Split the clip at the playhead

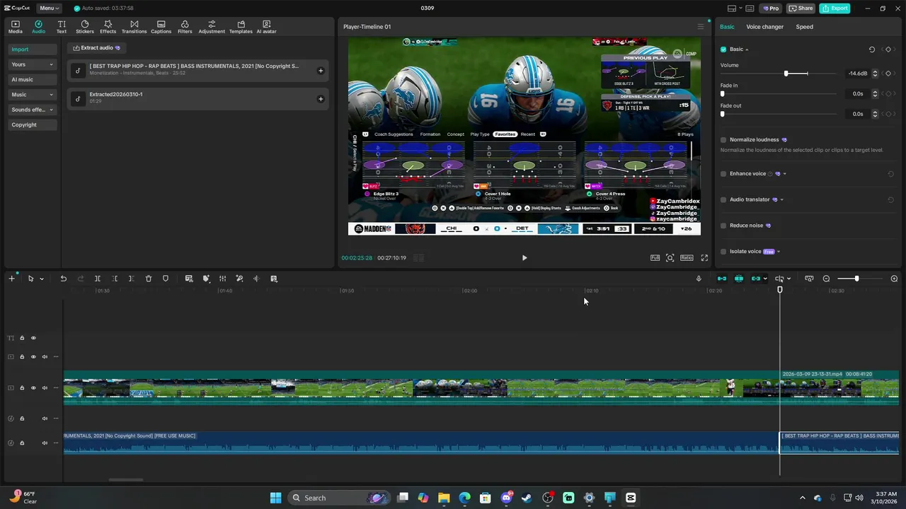[98, 279]
